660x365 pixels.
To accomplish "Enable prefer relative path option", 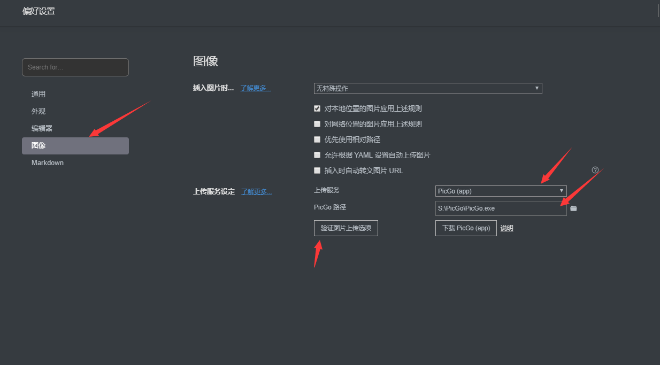I will (x=317, y=139).
